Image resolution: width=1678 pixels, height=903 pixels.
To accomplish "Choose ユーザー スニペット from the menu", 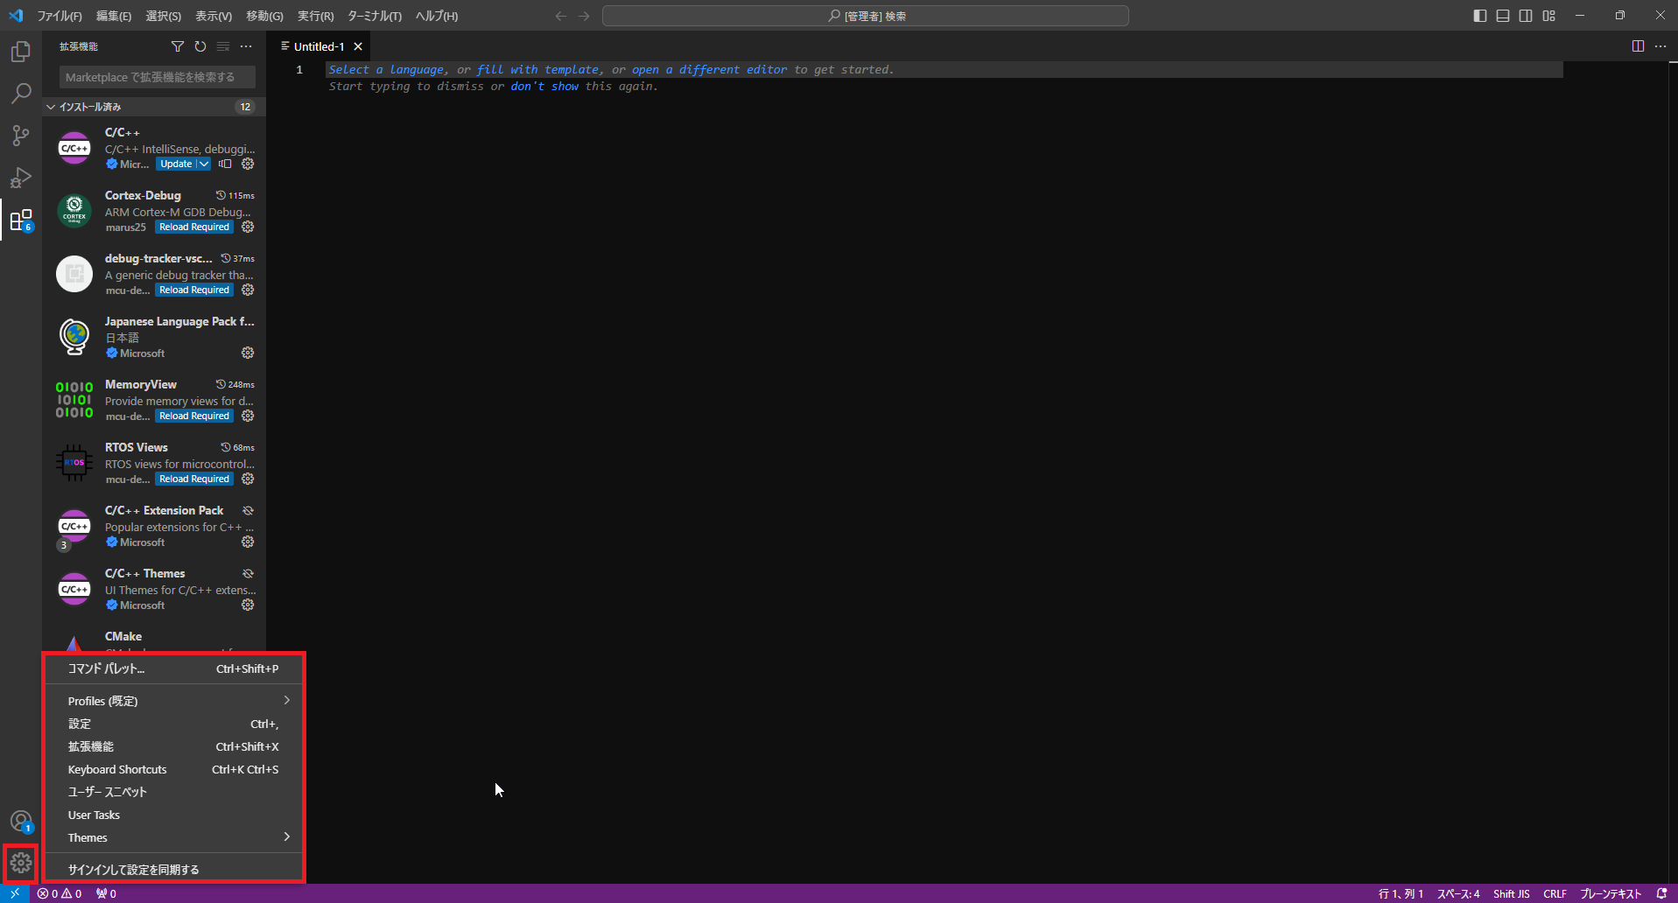I will click(174, 792).
